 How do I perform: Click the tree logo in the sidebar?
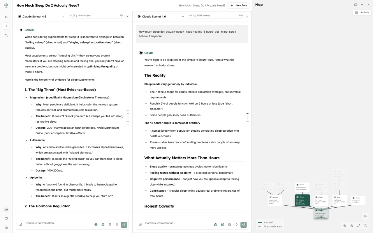[6, 5]
